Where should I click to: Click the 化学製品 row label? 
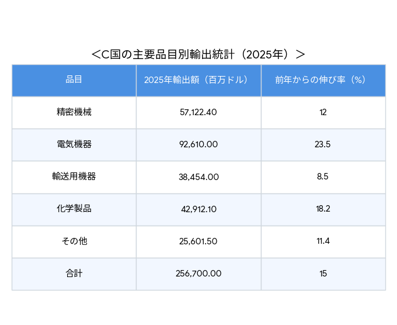74,209
